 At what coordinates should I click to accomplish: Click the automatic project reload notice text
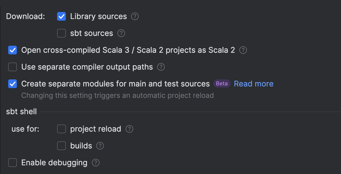pyautogui.click(x=117, y=95)
